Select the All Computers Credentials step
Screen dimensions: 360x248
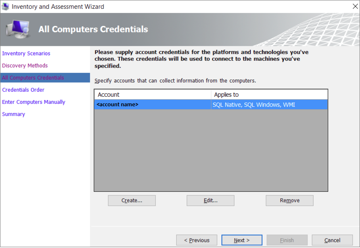point(33,78)
